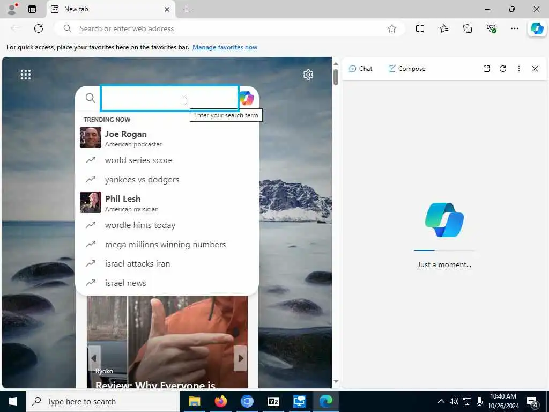Open the profile avatar menu
Screen dimensions: 549x412
(x=13, y=9)
